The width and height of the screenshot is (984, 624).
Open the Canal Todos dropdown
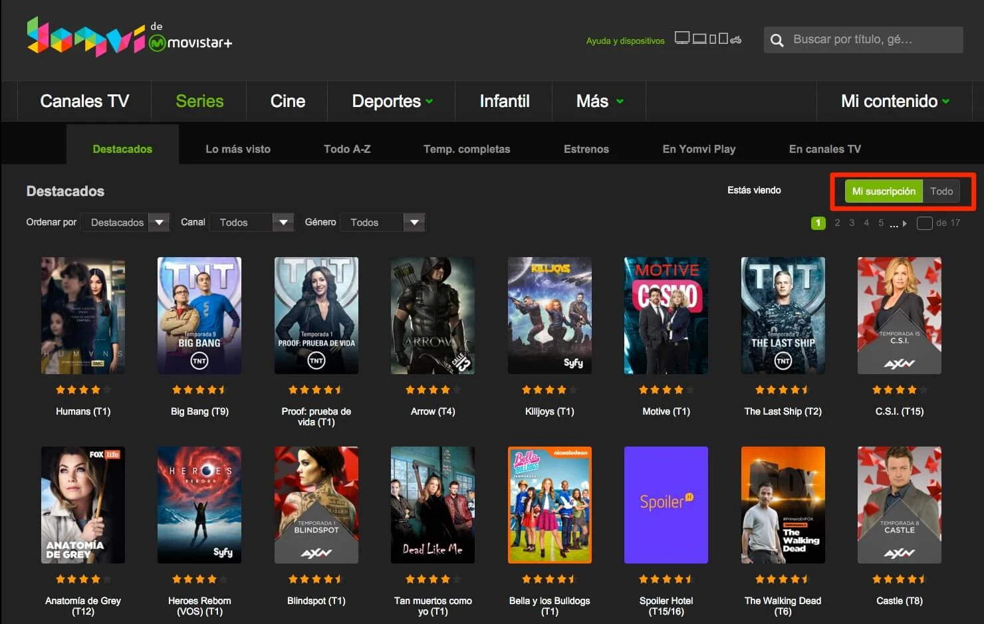coord(251,222)
